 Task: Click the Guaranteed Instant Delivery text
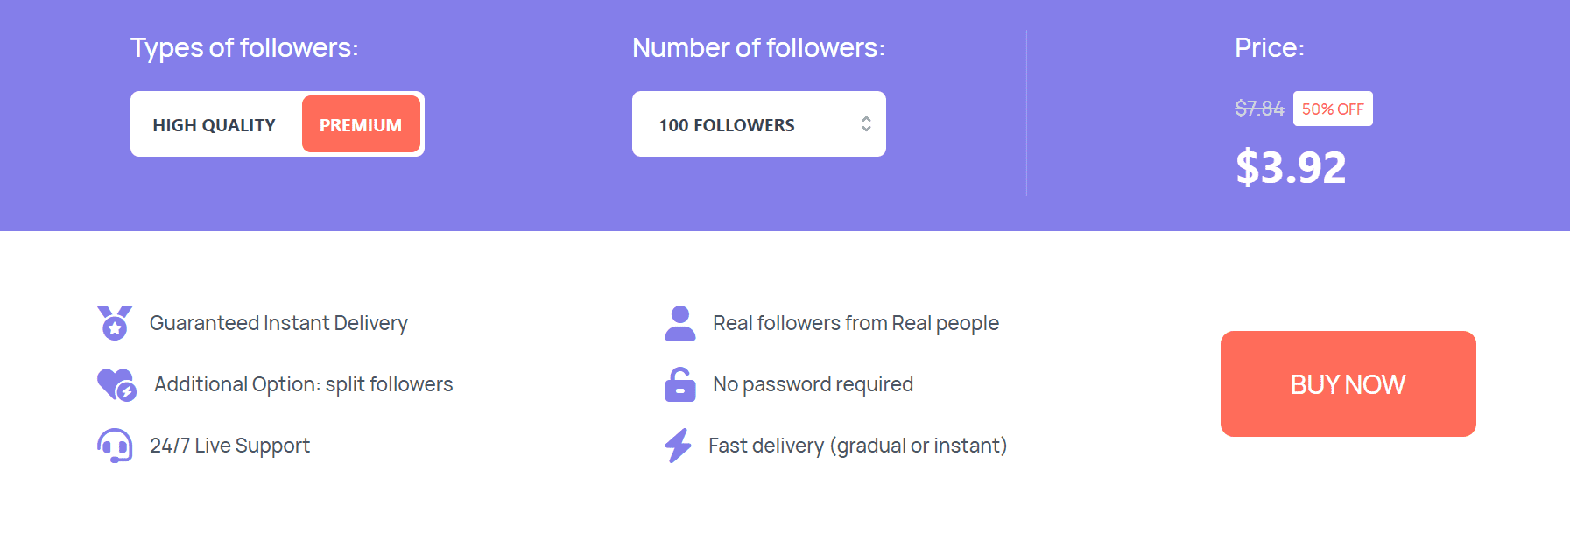278,323
